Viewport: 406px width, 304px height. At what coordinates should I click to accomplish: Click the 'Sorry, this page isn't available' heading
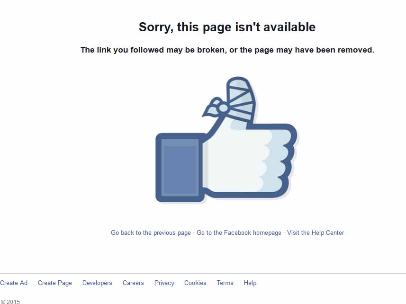(227, 27)
